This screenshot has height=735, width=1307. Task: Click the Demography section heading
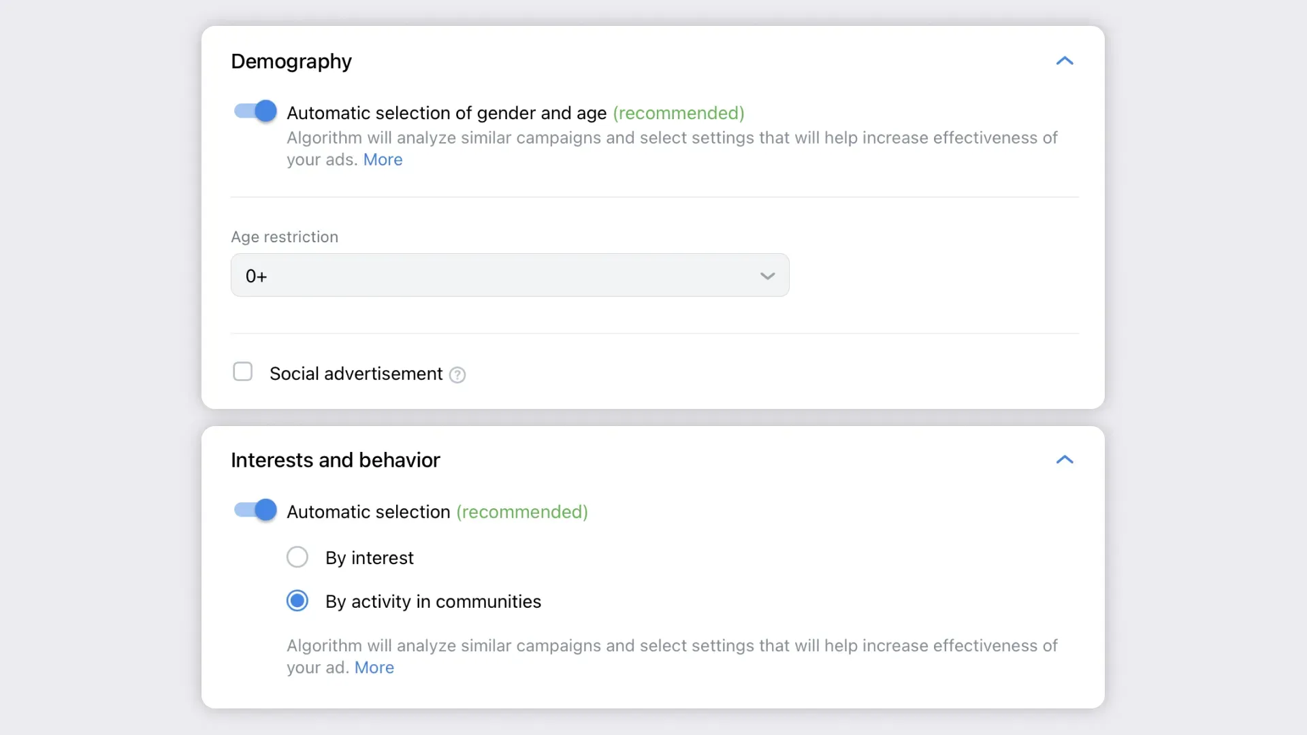pos(291,61)
